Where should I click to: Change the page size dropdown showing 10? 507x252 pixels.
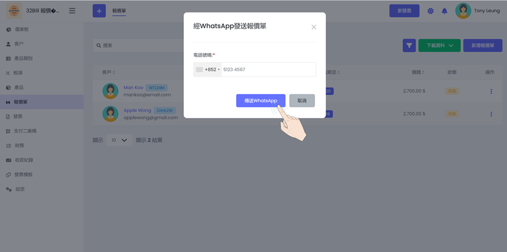[x=119, y=140]
